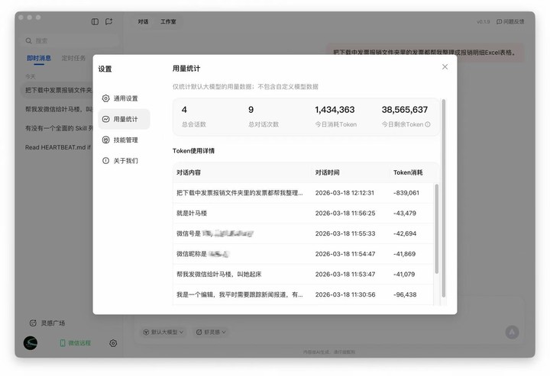
Task: Click the skill icon beside 技能管理
Action: tap(105, 140)
